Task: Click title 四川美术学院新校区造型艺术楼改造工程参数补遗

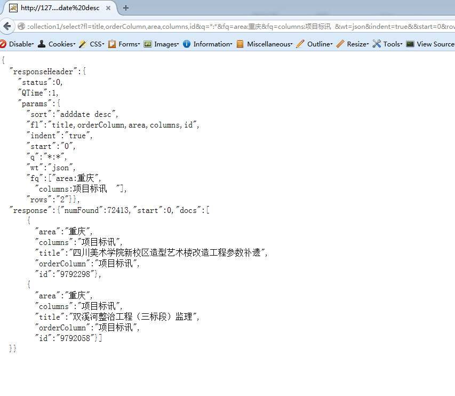Action: tap(151, 252)
